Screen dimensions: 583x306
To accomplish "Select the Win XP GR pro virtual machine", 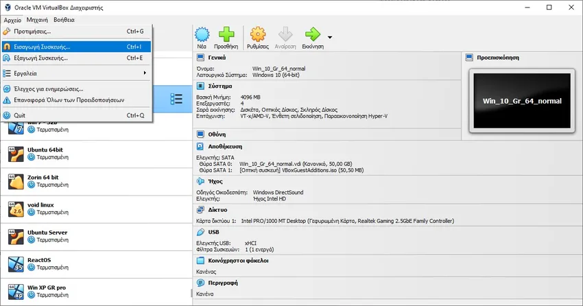I will pos(97,292).
